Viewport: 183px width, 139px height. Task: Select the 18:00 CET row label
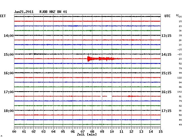point(9,111)
